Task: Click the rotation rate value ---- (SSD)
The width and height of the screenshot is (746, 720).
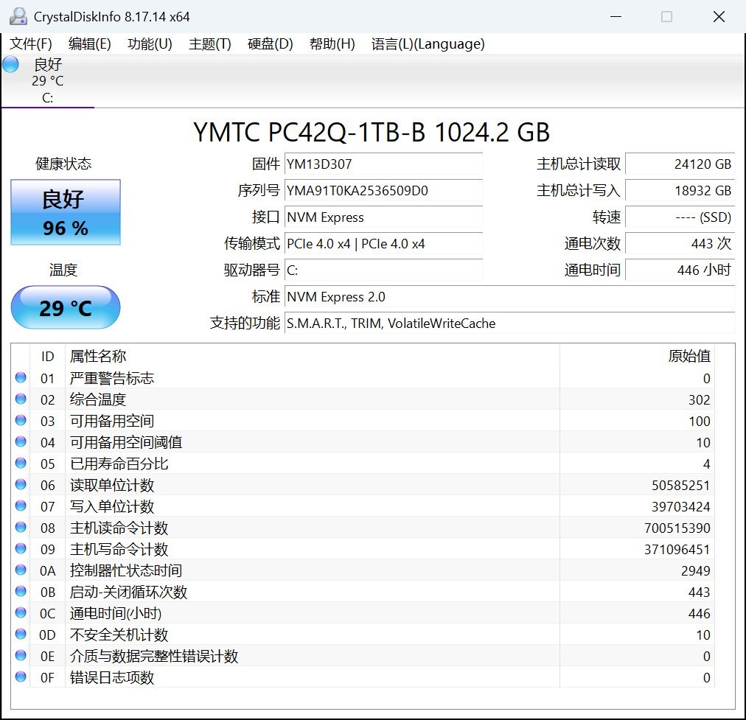Action: pos(680,217)
